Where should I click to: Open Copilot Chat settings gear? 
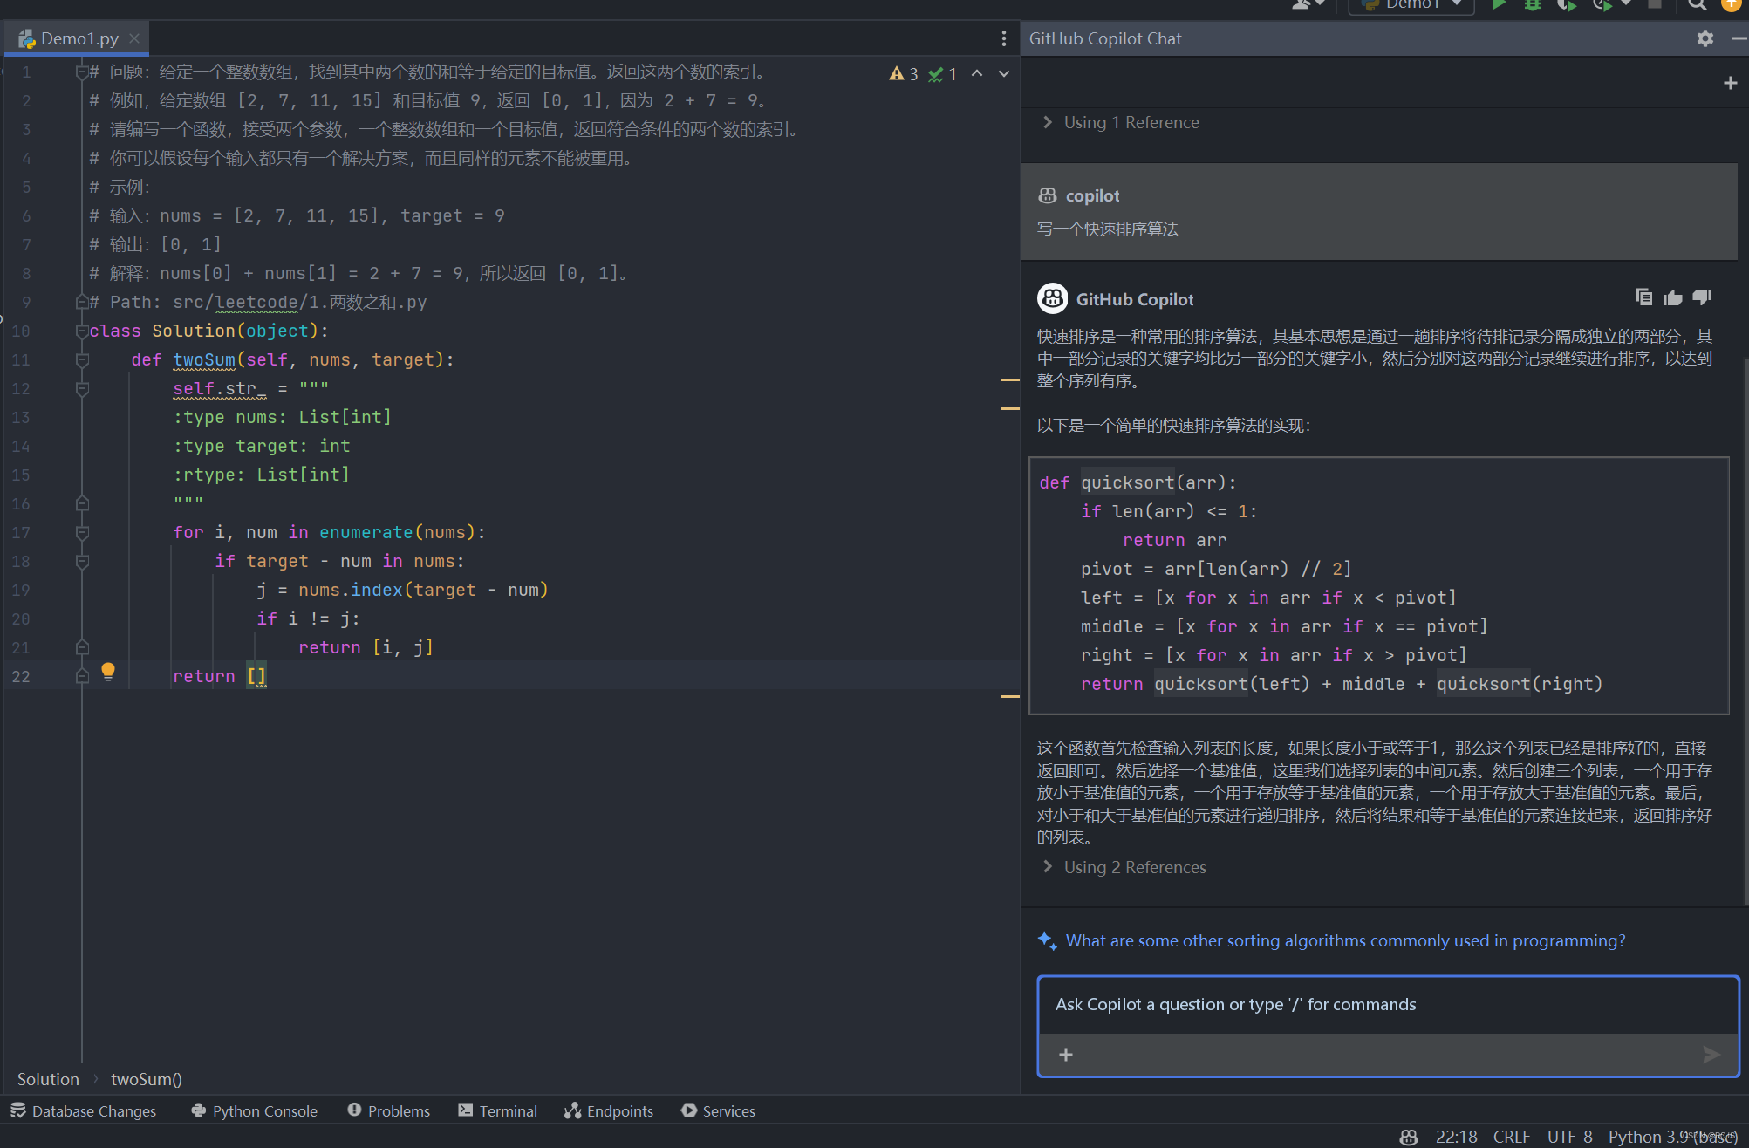pyautogui.click(x=1705, y=38)
